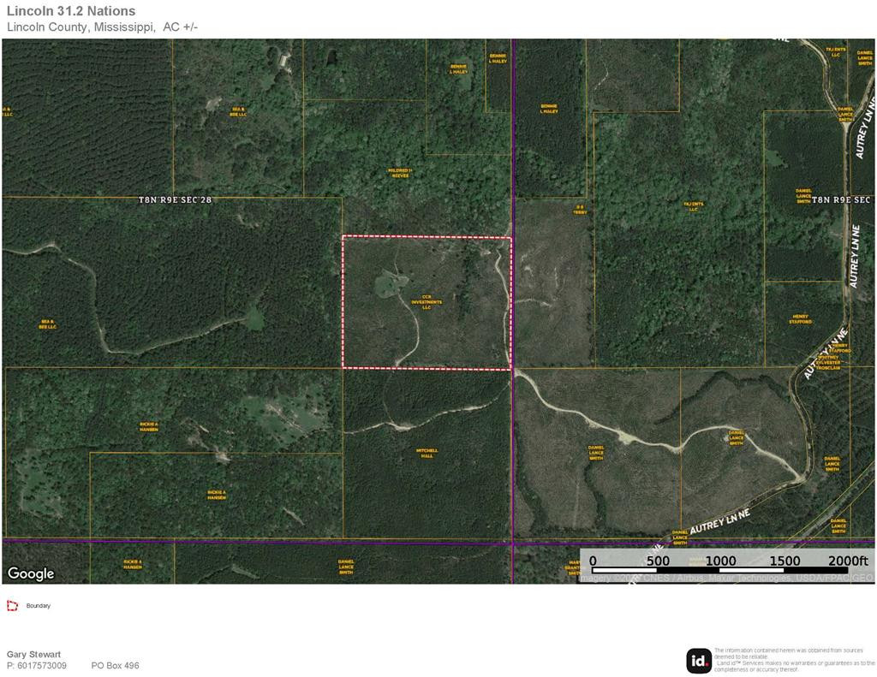Click the Land id disclaimer text

pos(794,660)
